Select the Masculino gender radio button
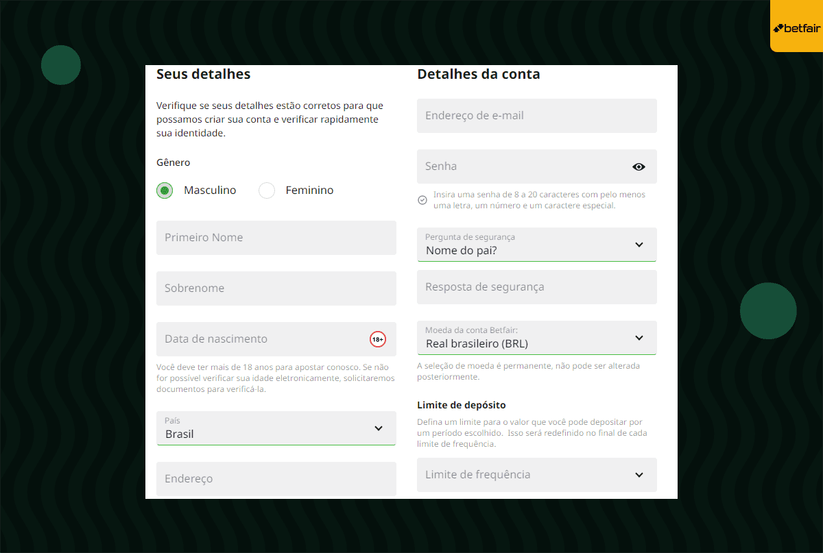Screen dimensions: 823x553 165,191
